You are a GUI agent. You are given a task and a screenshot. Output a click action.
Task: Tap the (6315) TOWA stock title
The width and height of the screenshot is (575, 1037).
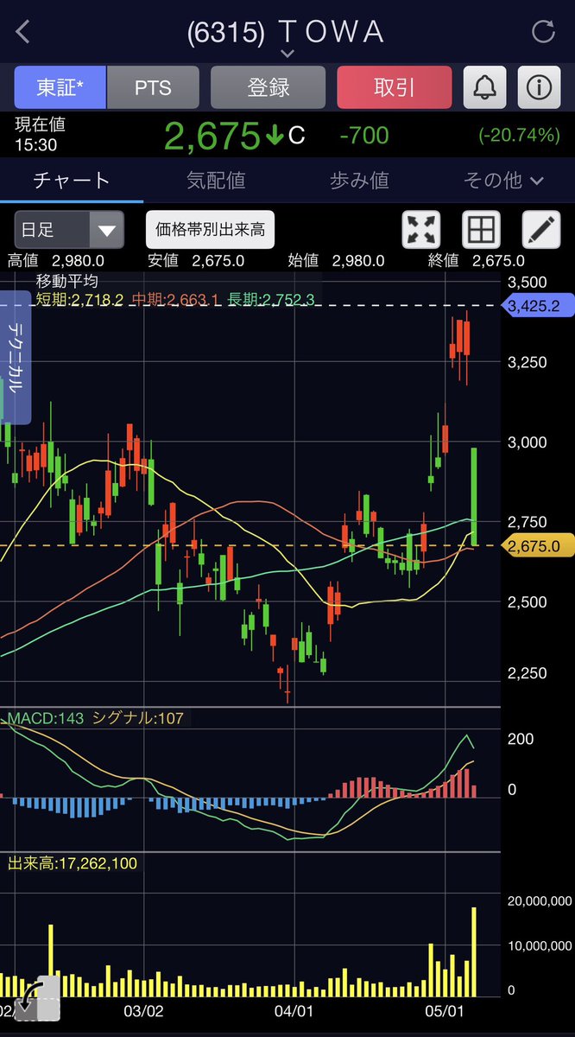point(286,32)
